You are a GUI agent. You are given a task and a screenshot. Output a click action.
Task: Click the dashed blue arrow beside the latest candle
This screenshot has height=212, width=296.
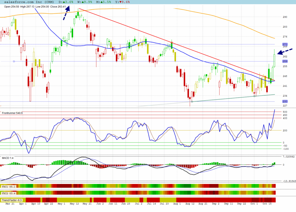285,51
